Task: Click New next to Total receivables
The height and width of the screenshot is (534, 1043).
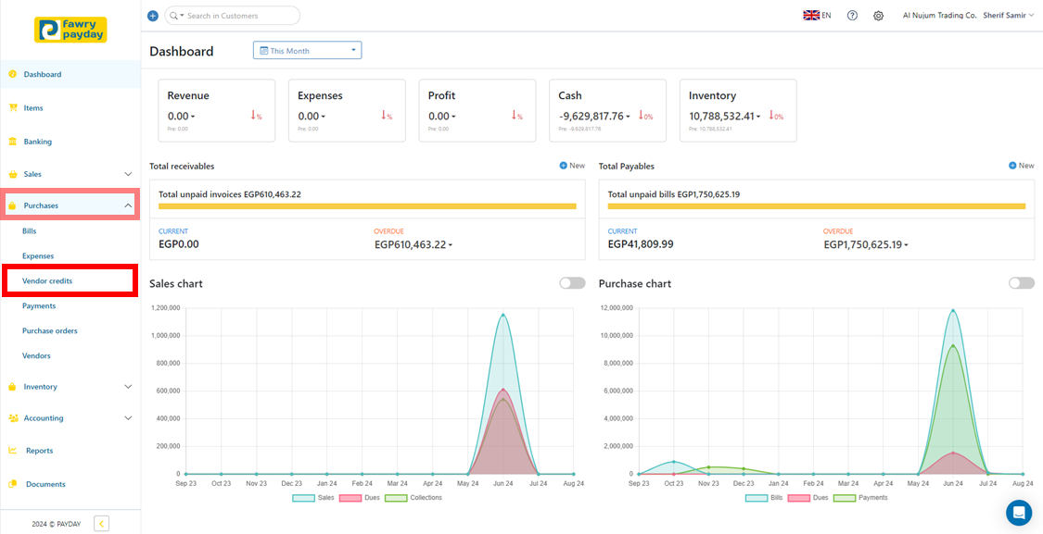Action: (572, 166)
